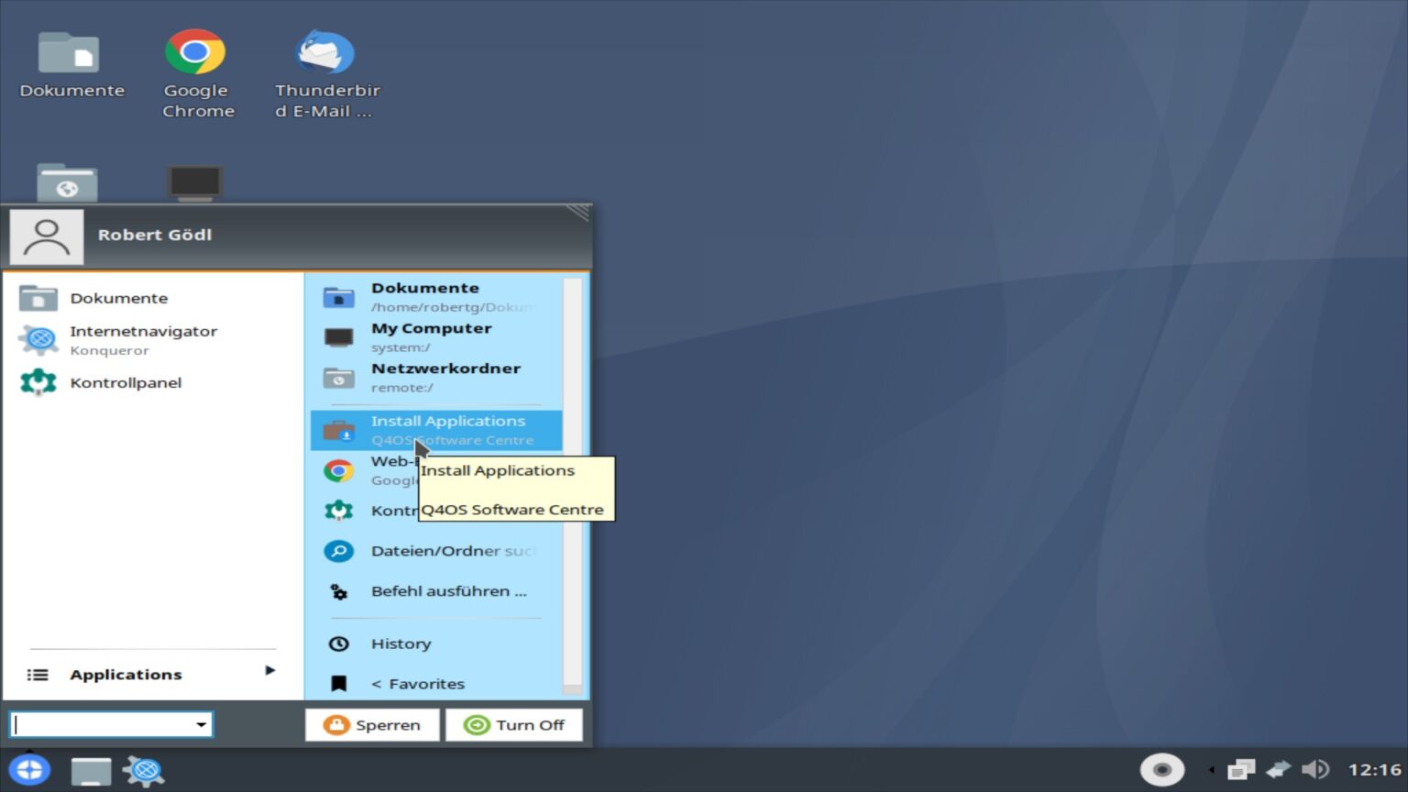Launch Thunderbird E-Mail desktop shortcut
Viewport: 1408px width, 792px height.
click(x=325, y=53)
